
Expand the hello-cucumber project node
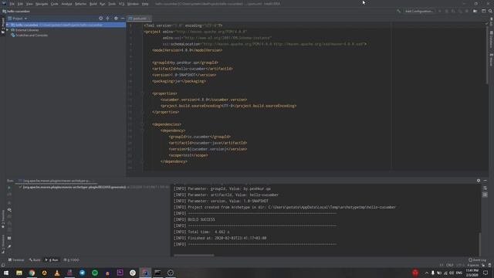pyautogui.click(x=8, y=25)
